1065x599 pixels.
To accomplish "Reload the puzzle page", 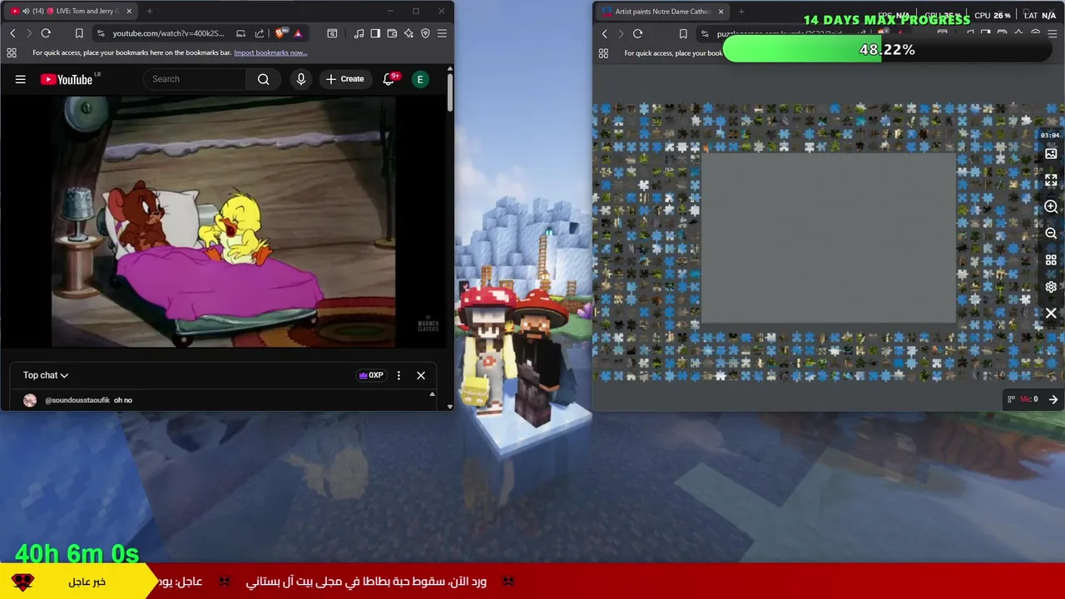I will coord(637,33).
